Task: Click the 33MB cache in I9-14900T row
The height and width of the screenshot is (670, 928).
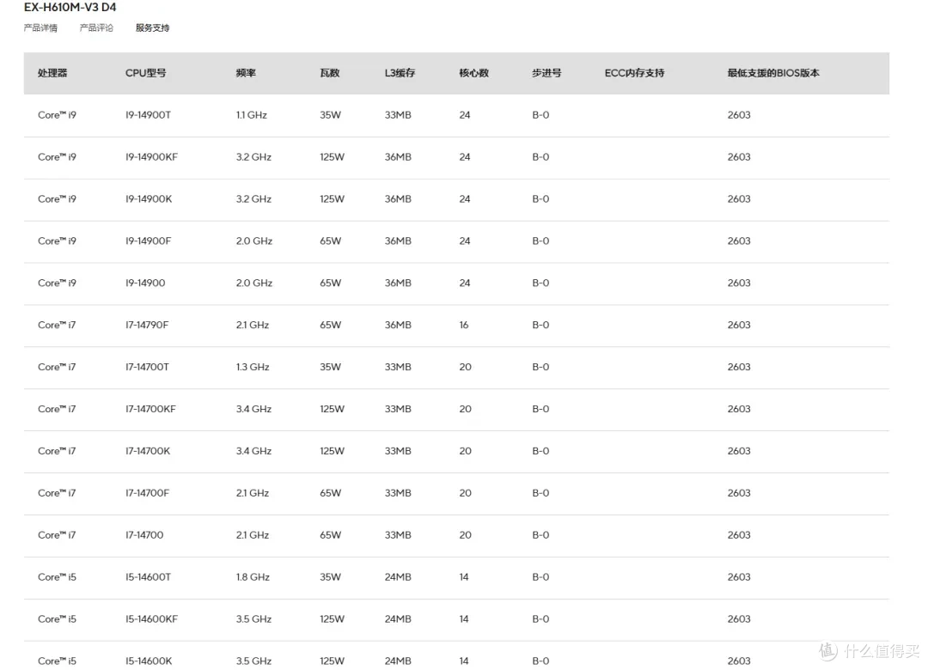Action: tap(398, 115)
